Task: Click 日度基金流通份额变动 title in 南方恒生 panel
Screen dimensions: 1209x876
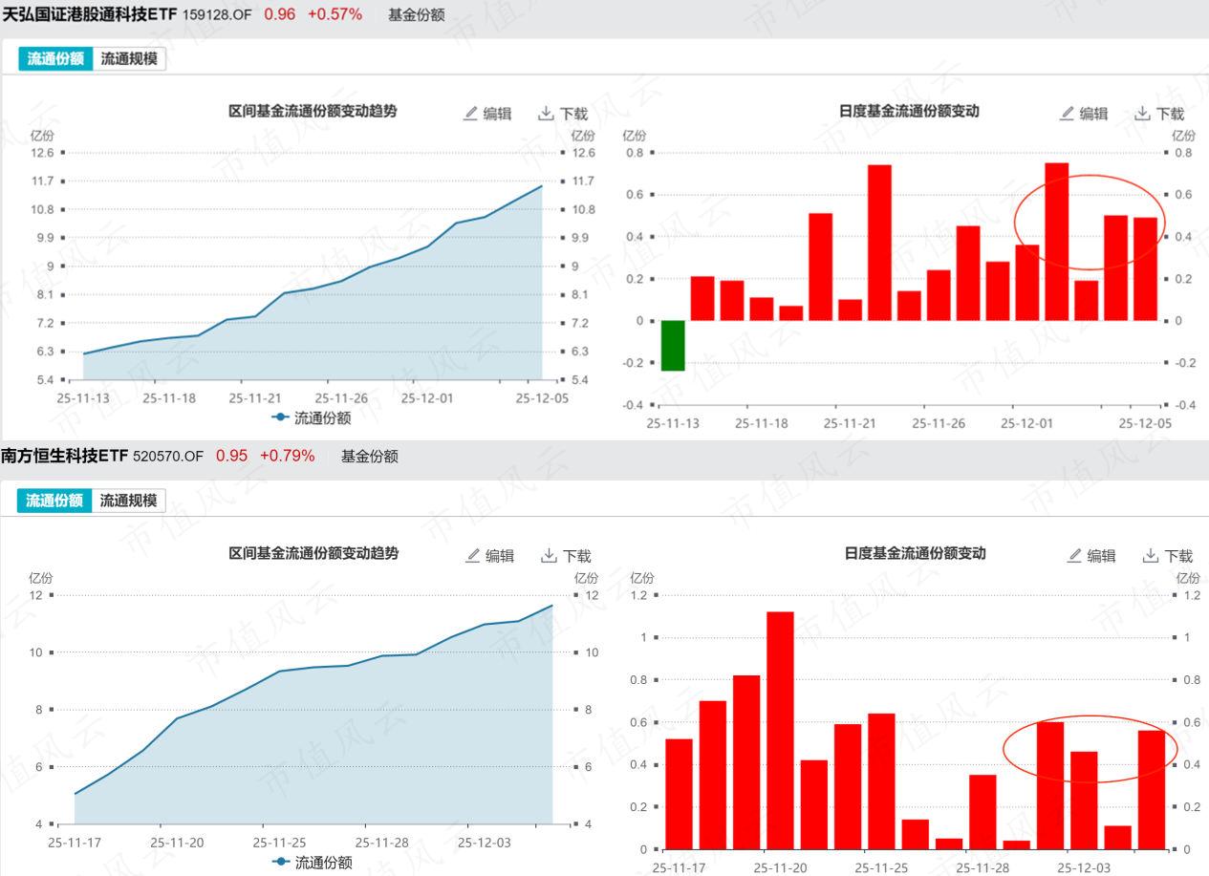Action: point(915,552)
